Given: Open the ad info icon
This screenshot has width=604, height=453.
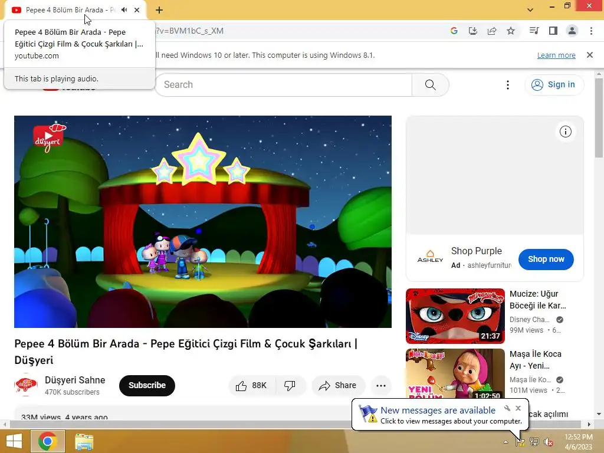Looking at the screenshot, I should tap(566, 132).
